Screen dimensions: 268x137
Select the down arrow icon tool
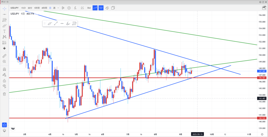pos(4,48)
